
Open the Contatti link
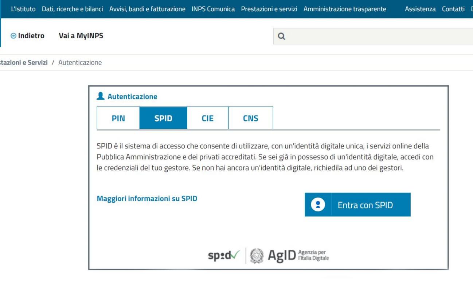coord(453,9)
